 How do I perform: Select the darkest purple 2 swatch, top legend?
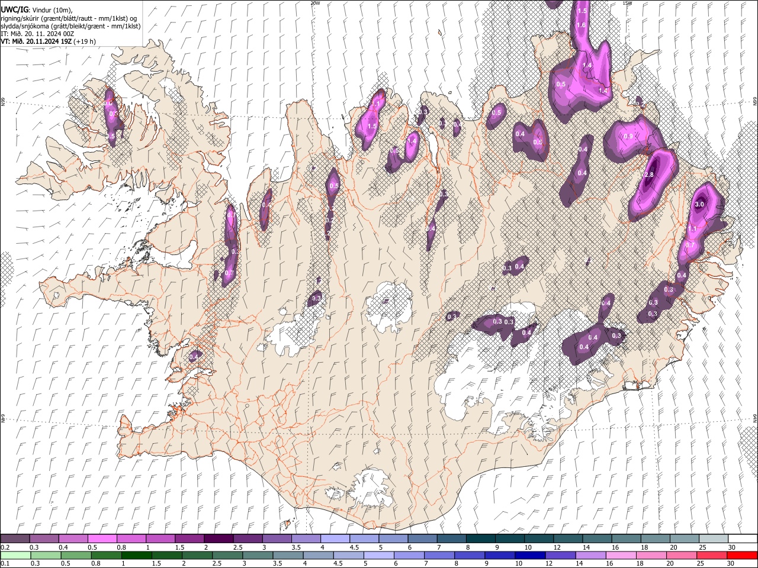(x=218, y=538)
